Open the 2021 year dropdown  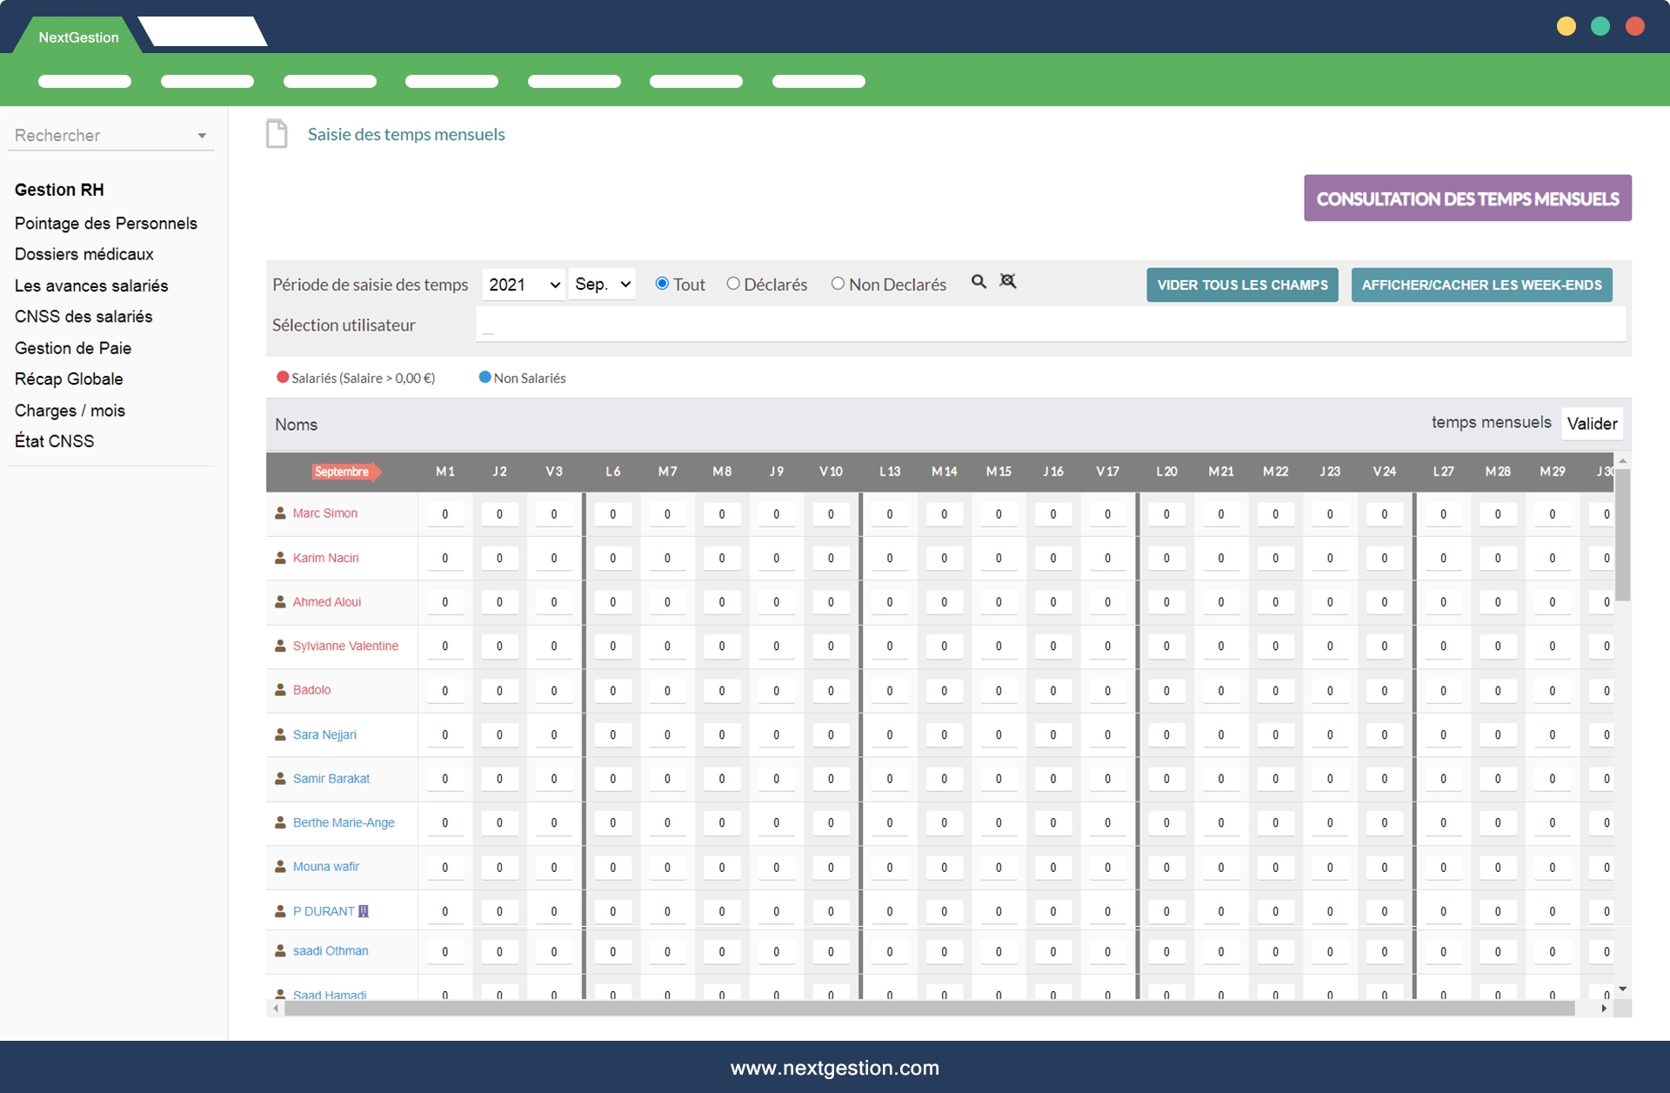point(523,285)
